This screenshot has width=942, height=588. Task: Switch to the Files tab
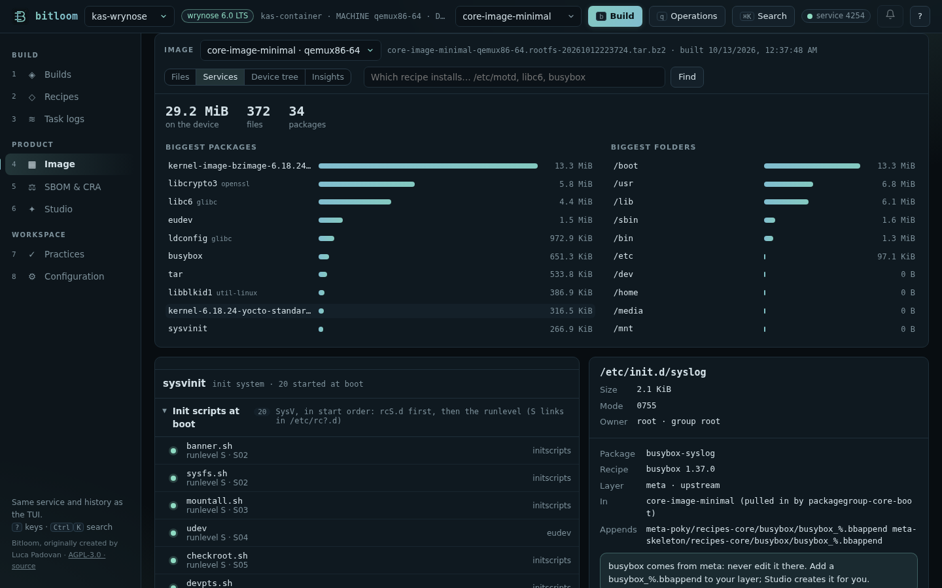(x=181, y=77)
